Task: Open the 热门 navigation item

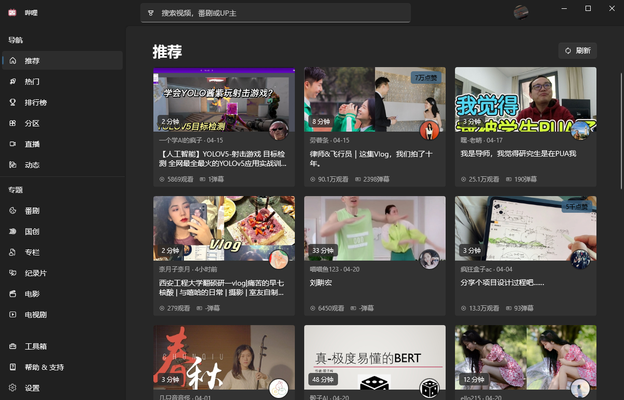Action: 62,81
